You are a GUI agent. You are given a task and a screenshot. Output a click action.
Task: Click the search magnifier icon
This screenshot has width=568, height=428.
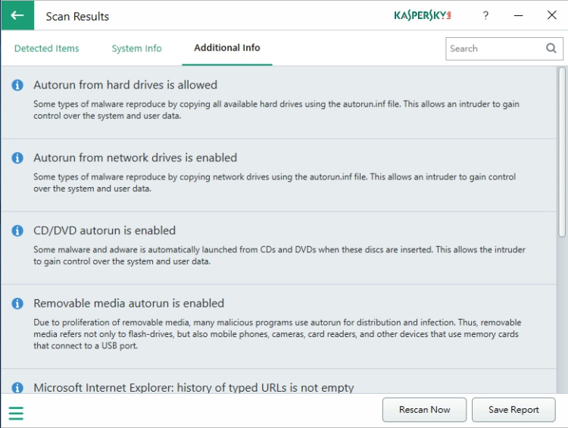(551, 48)
